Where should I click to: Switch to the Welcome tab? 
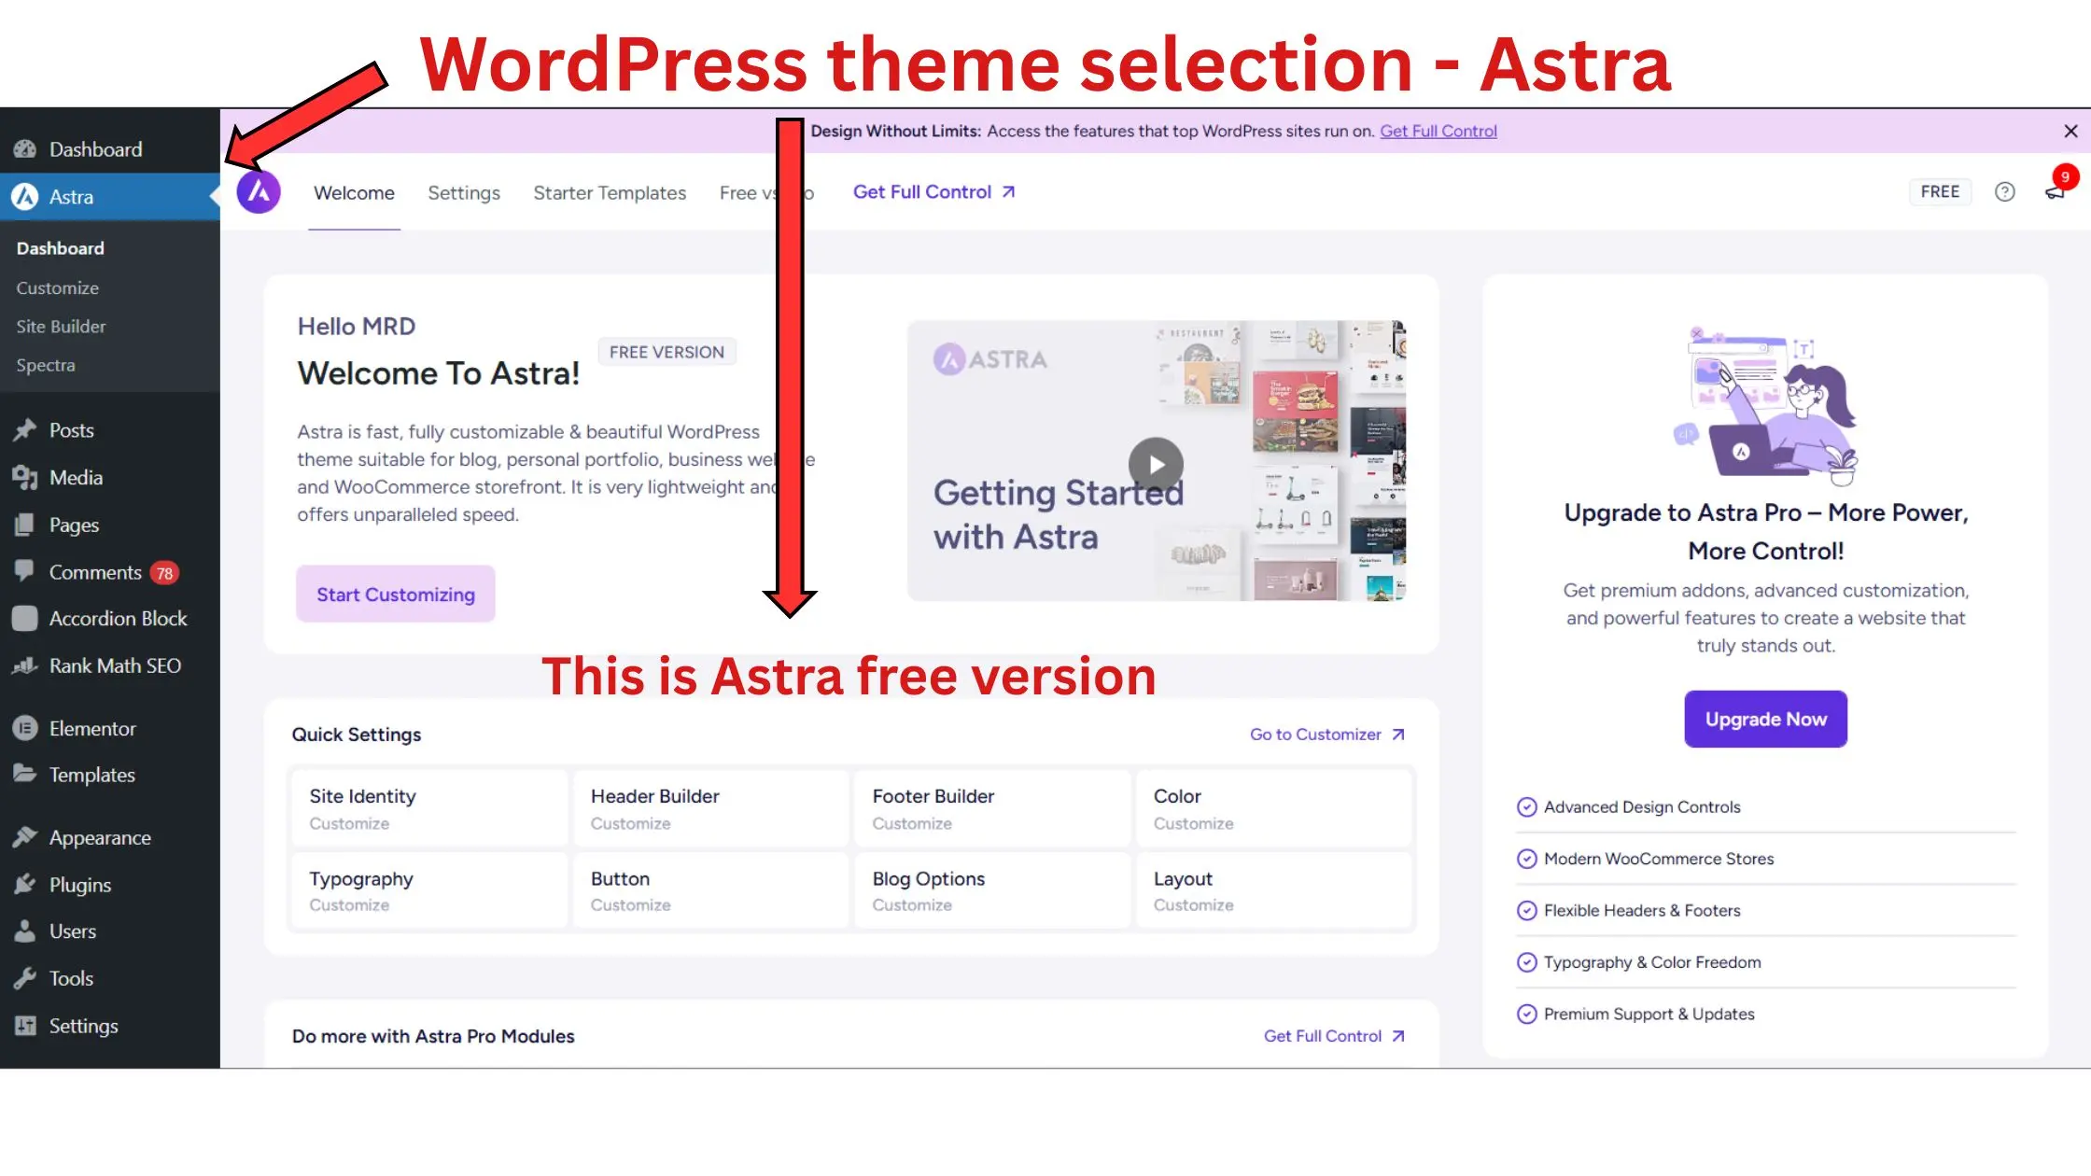tap(354, 193)
